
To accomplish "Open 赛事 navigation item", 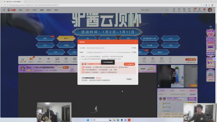I will point(42,10).
